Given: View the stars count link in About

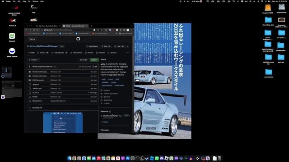Looking at the screenshot, I should (x=105, y=97).
